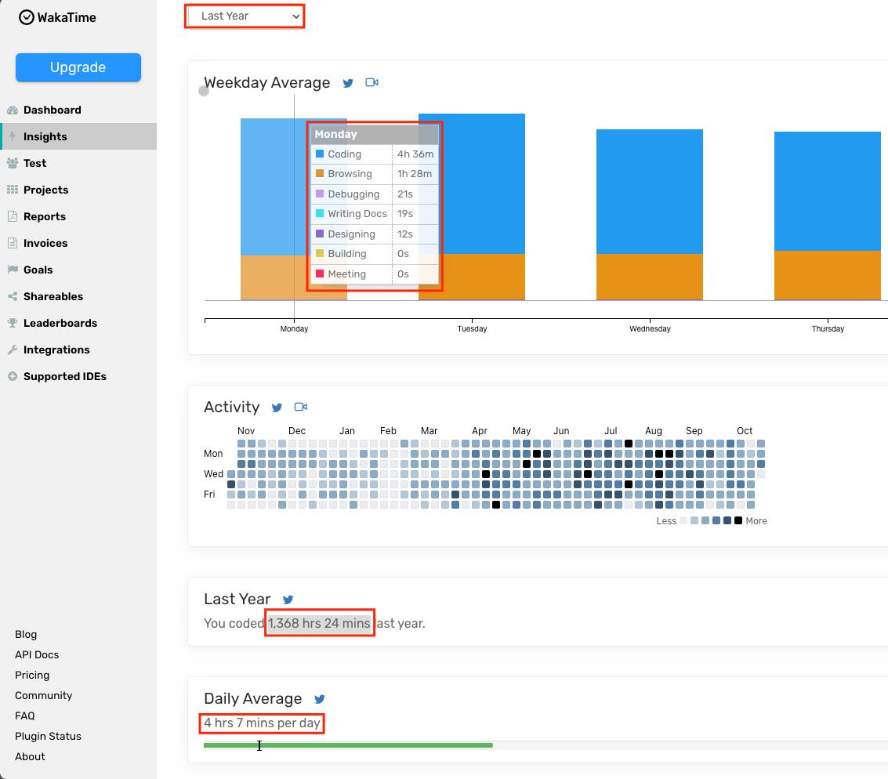
Task: Open Invoices in the sidebar
Action: 45,243
